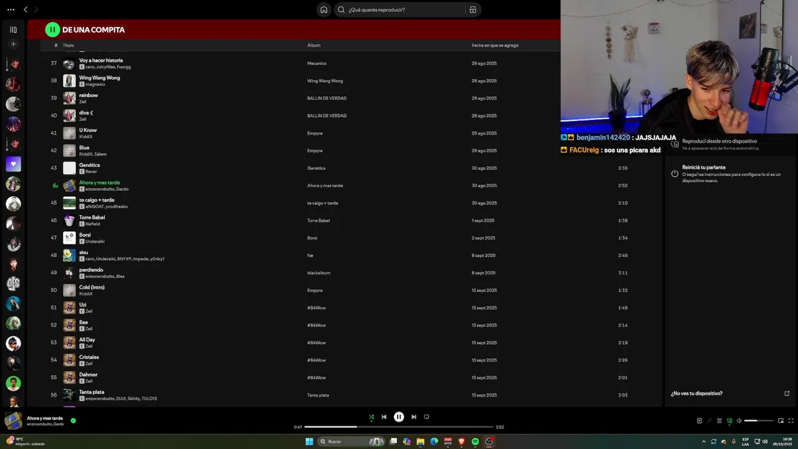Enter full screen mode icon
This screenshot has width=798, height=449.
point(791,421)
